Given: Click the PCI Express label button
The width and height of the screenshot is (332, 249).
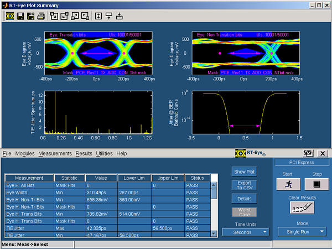Looking at the screenshot, I should pos(302,162).
